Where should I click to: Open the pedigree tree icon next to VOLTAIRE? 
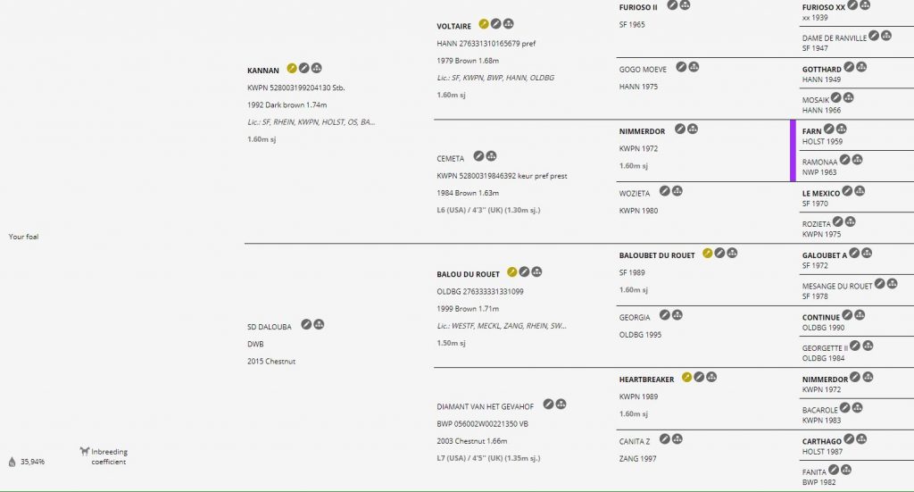point(508,24)
